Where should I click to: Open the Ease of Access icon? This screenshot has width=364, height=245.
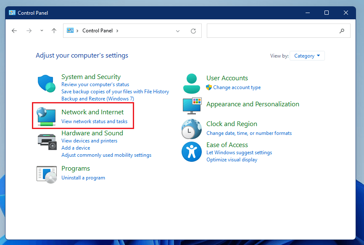(x=192, y=152)
